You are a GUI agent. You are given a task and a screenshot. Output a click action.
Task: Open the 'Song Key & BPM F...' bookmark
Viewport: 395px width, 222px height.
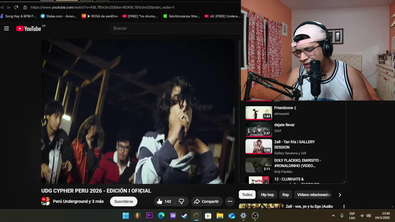point(18,16)
